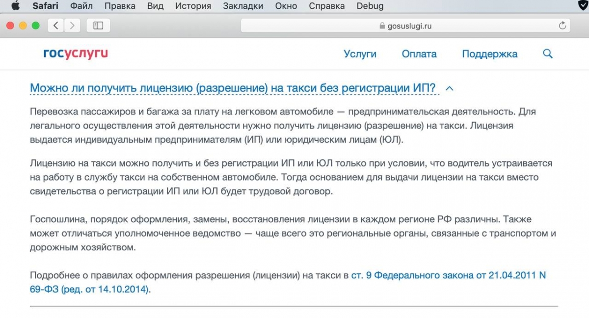This screenshot has width=589, height=318.
Task: Go to the Госуслуги home logo
Action: 76,53
